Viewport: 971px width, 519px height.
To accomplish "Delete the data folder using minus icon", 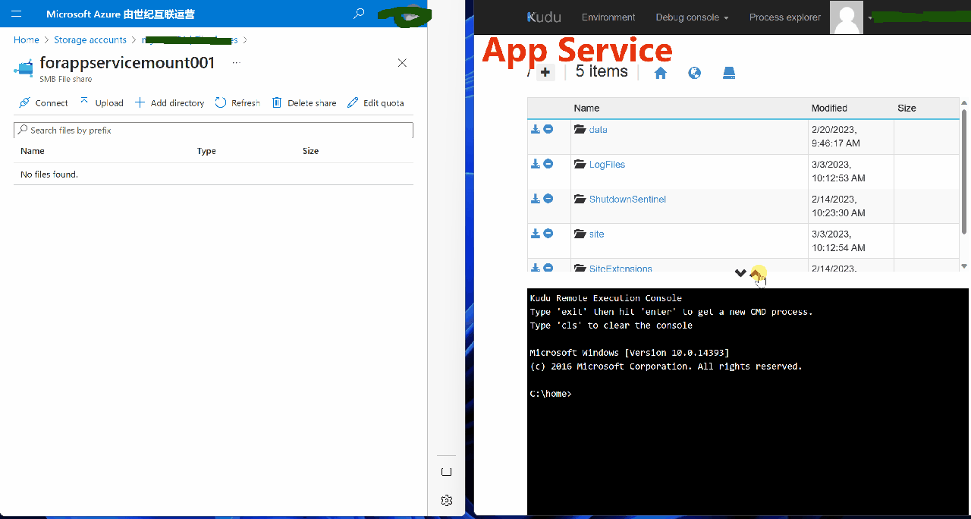I will pos(548,129).
